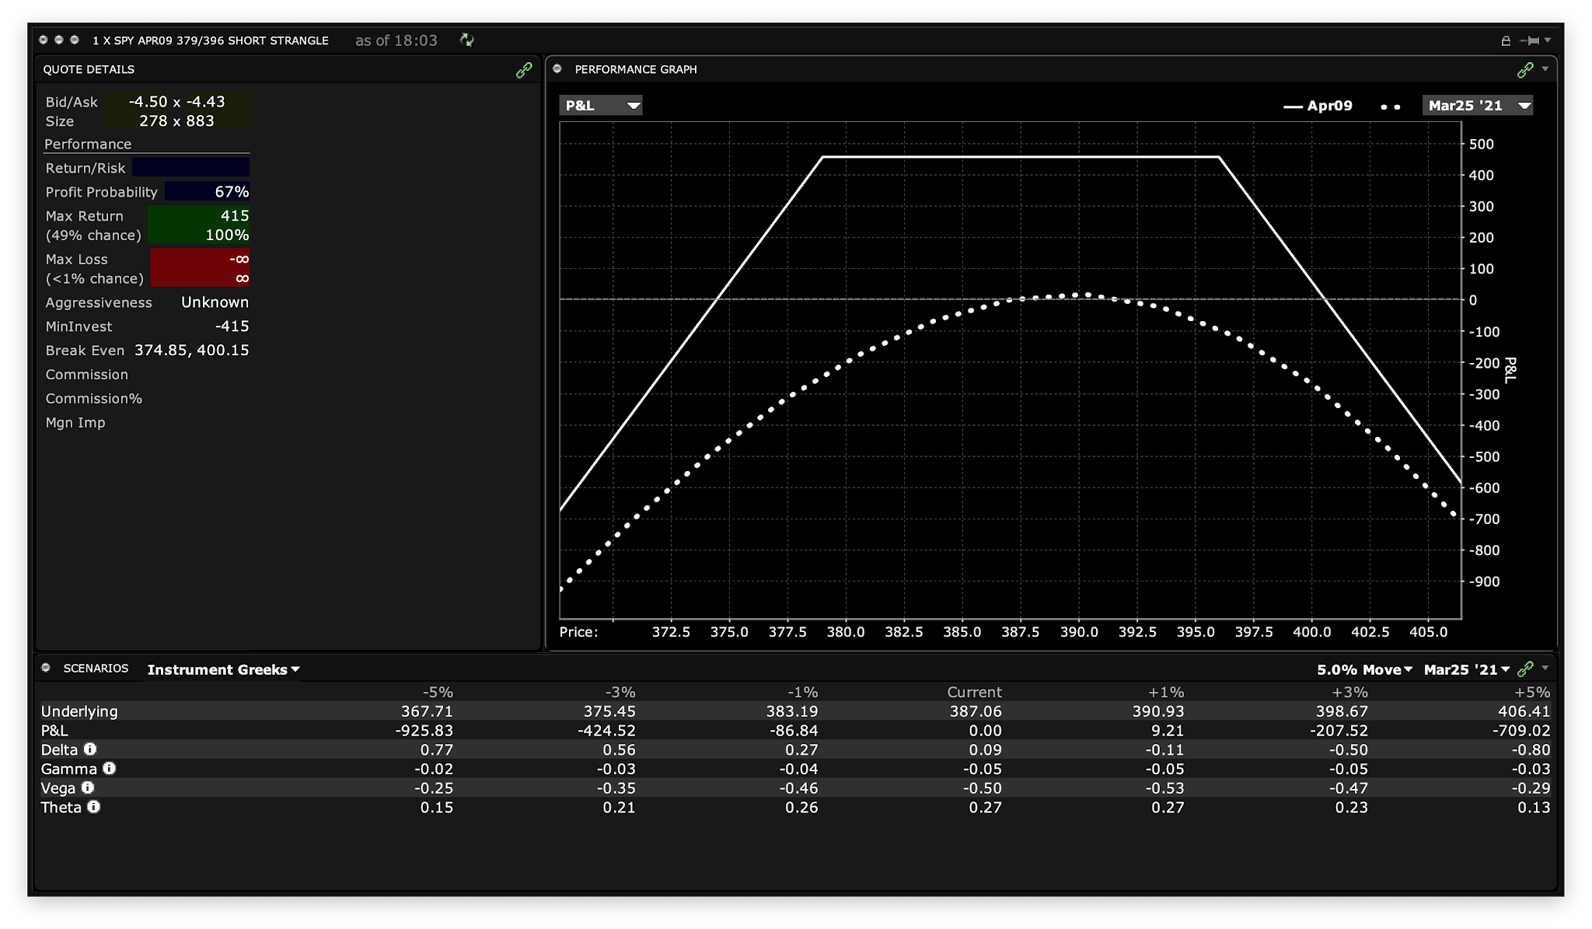Click the QUOTE DETAILS panel title

(x=89, y=69)
